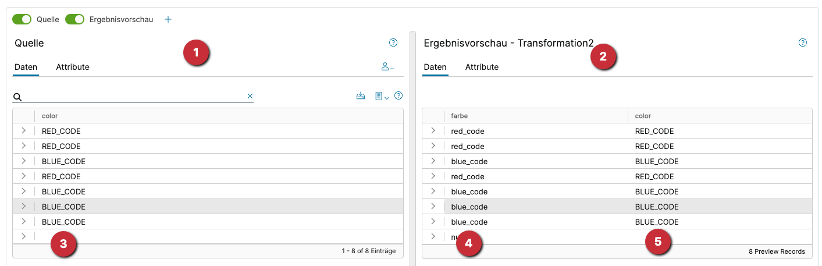822x266 pixels.
Task: Switch to the Attribute tab in Ergebnisvorschau
Action: (x=482, y=67)
